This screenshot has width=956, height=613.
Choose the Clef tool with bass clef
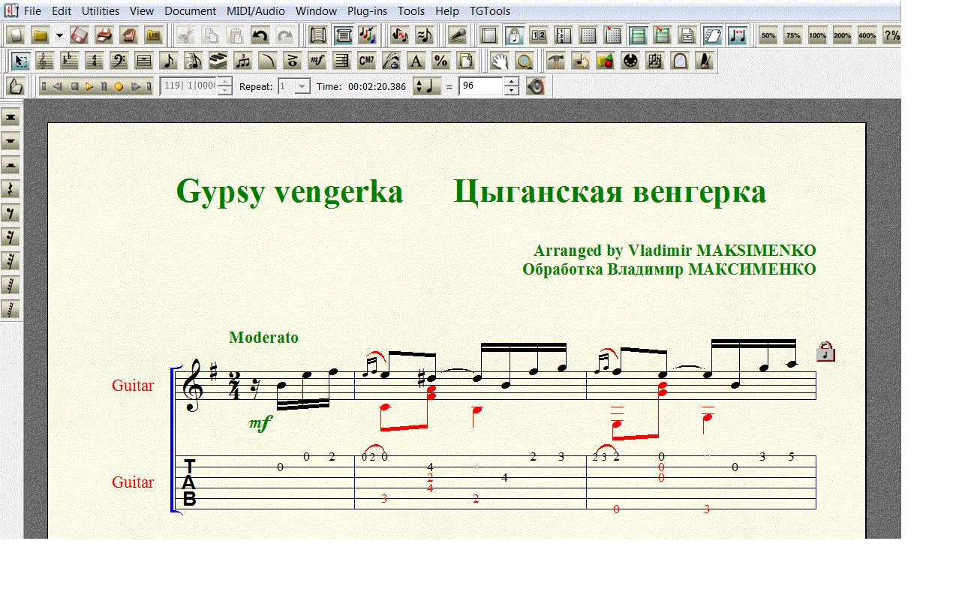point(119,61)
